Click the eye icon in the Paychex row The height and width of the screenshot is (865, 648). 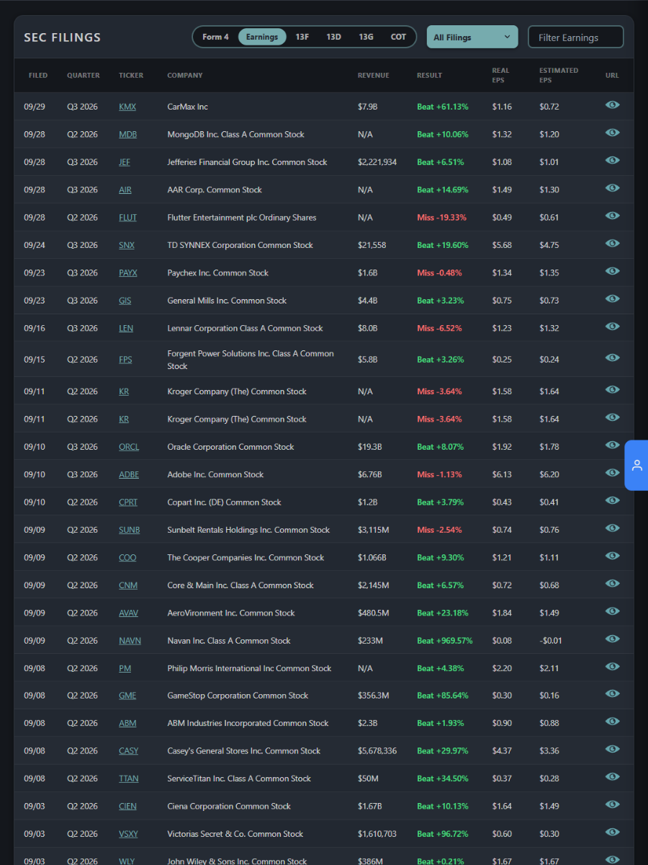tap(612, 272)
